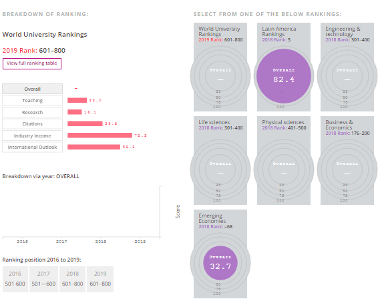Image resolution: width=378 pixels, height=303 pixels.
Task: Select the 2019 ranking position box
Action: (x=100, y=279)
